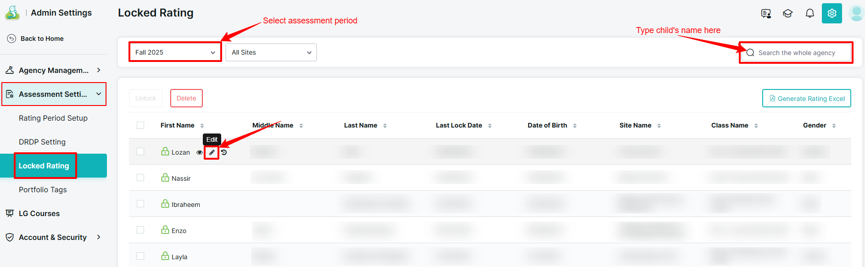
Task: Click the chat support icon in header
Action: [x=766, y=13]
